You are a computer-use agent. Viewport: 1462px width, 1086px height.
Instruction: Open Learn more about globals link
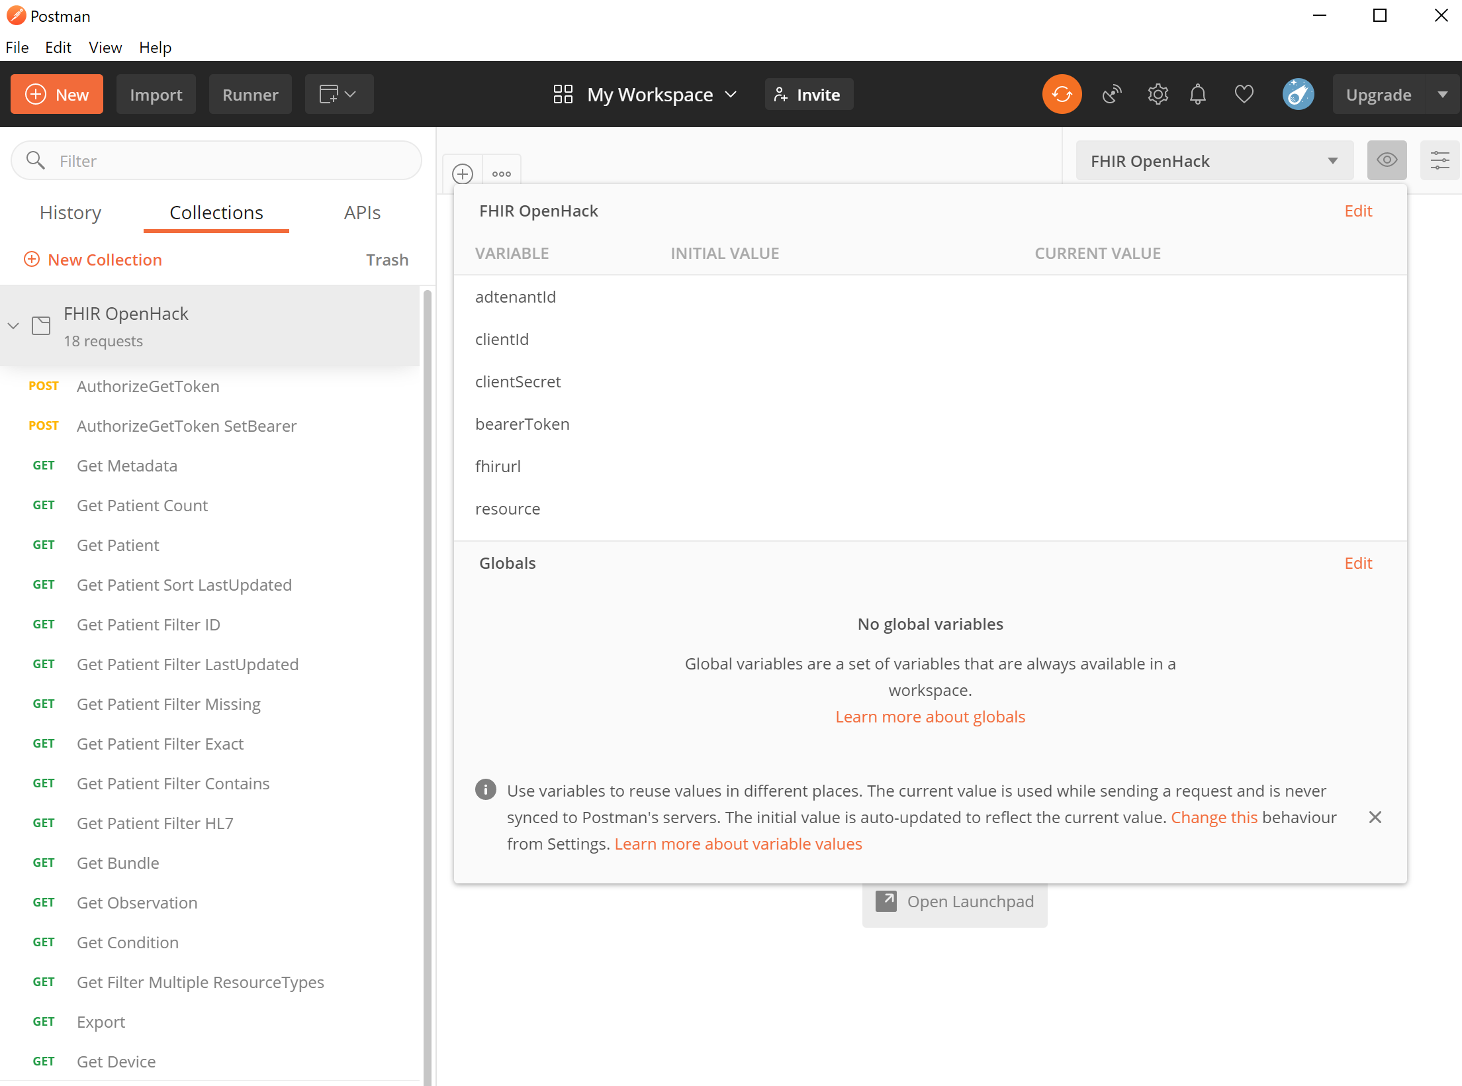click(930, 716)
